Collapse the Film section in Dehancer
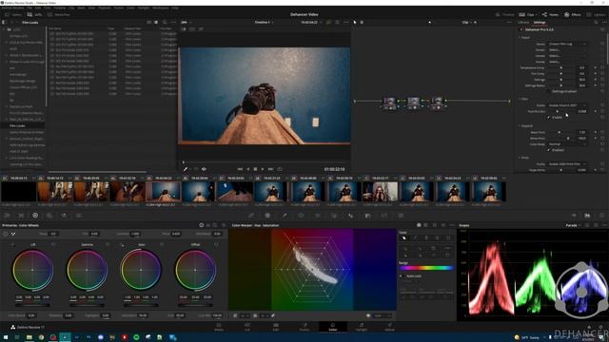This screenshot has height=342, width=609. (520, 99)
